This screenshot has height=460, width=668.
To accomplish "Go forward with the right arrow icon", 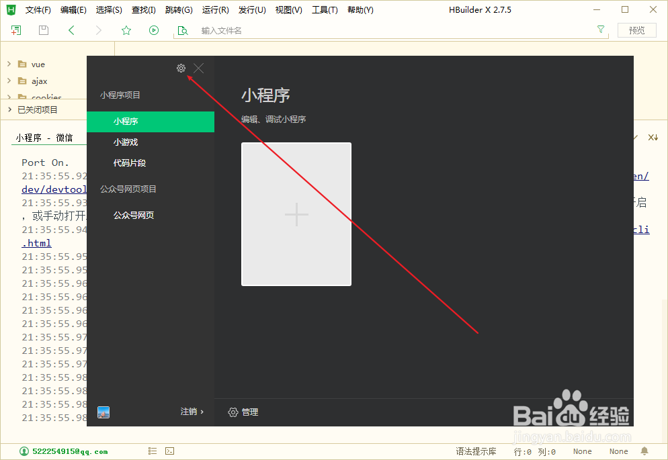I will click(98, 30).
